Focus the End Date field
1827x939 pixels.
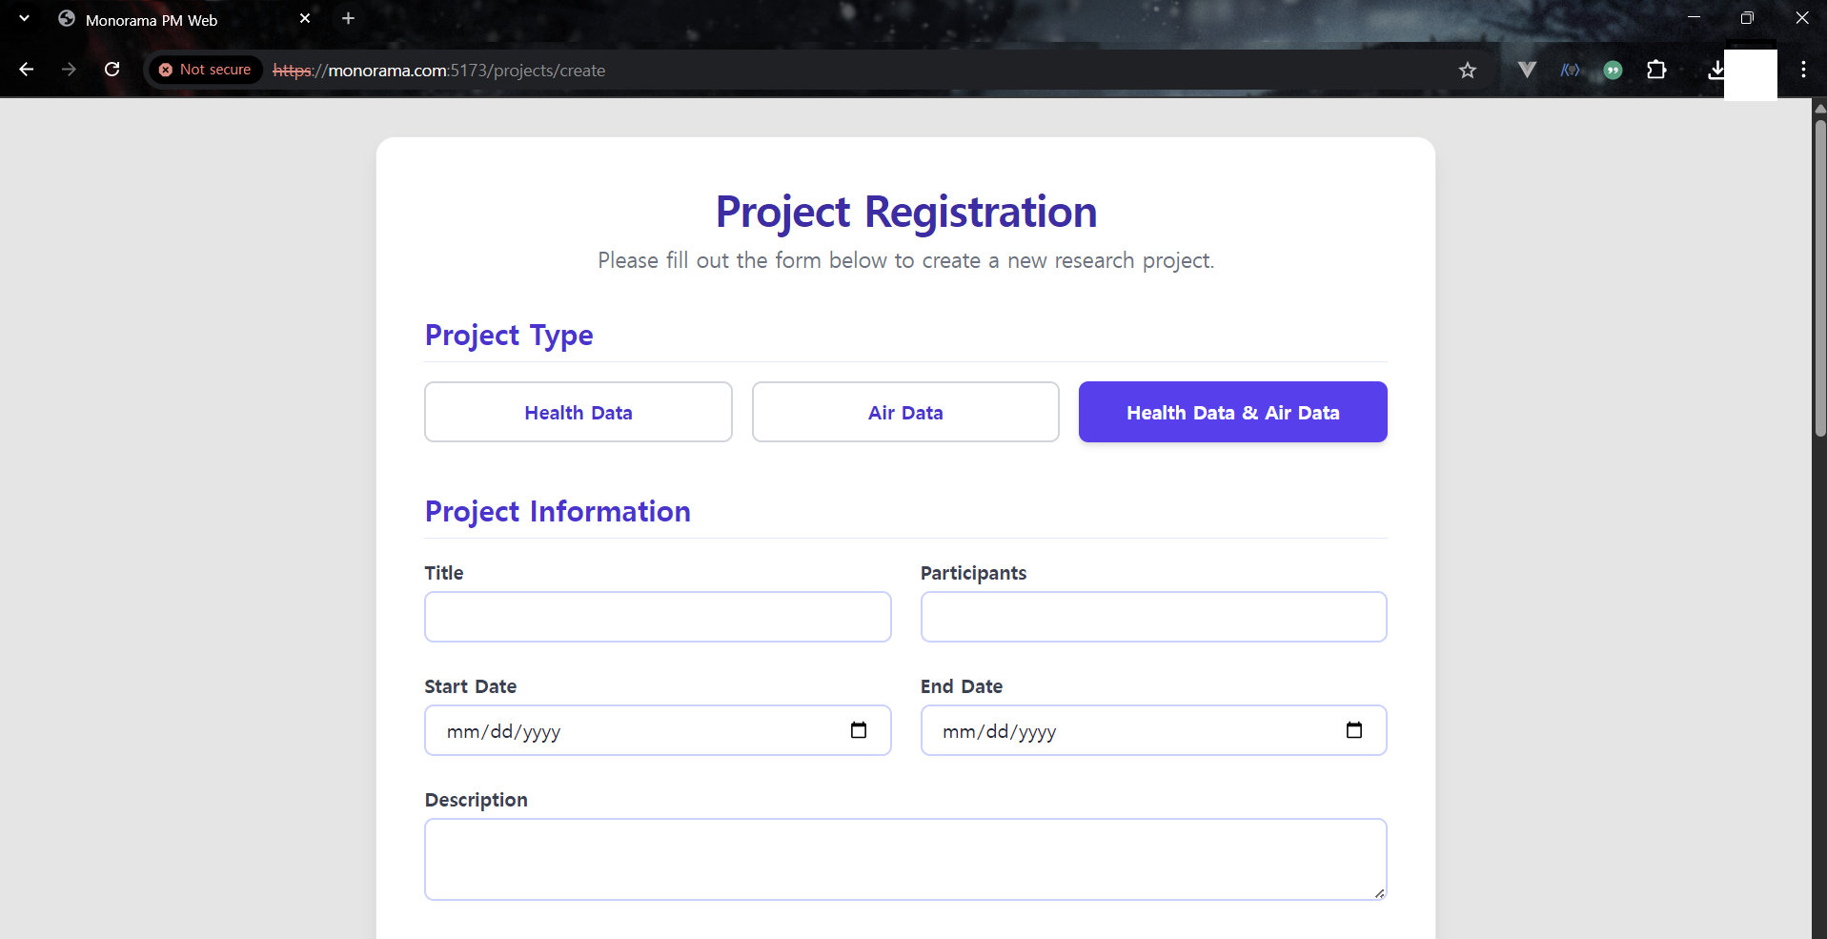pyautogui.click(x=1153, y=730)
